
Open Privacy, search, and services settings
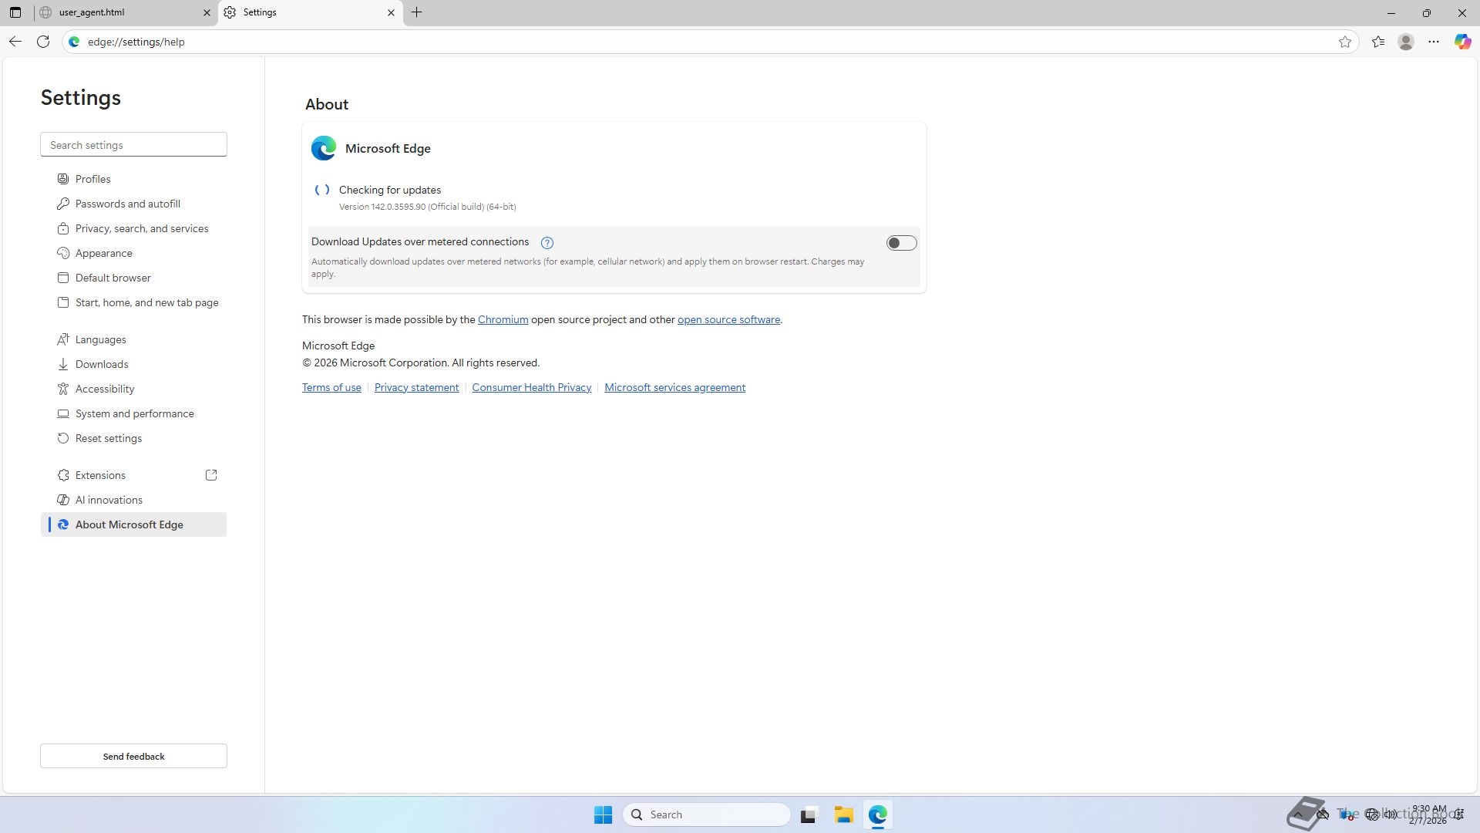coord(142,228)
